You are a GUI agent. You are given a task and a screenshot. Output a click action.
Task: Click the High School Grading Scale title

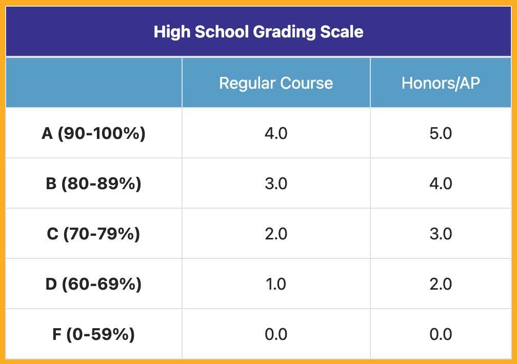point(258,32)
